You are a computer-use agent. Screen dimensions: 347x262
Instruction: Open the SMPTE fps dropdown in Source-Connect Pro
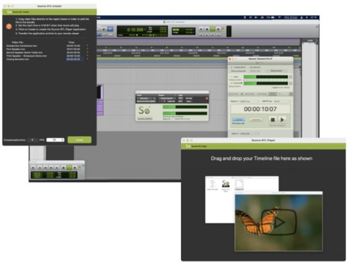[281, 101]
